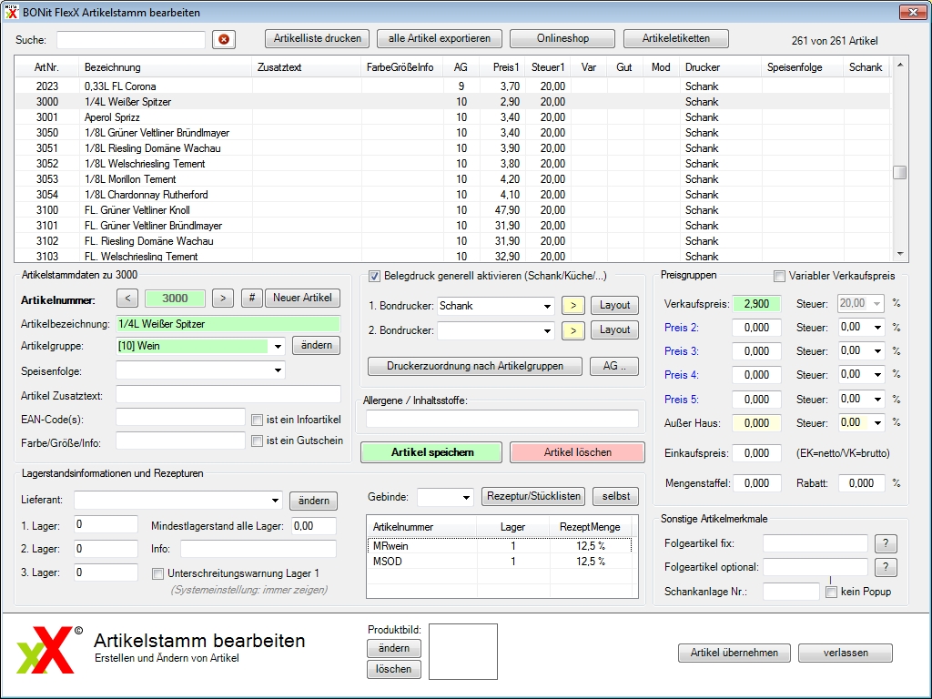The height and width of the screenshot is (699, 932).
Task: Sort list by Bezeichnung column header
Action: 166,67
